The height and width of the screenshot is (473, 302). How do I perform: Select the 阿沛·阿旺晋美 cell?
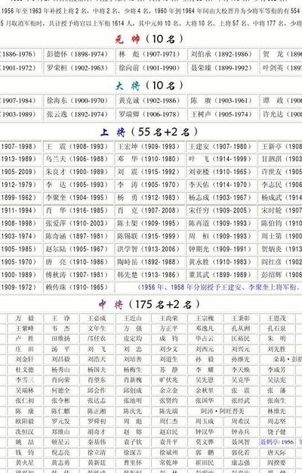click(223, 411)
